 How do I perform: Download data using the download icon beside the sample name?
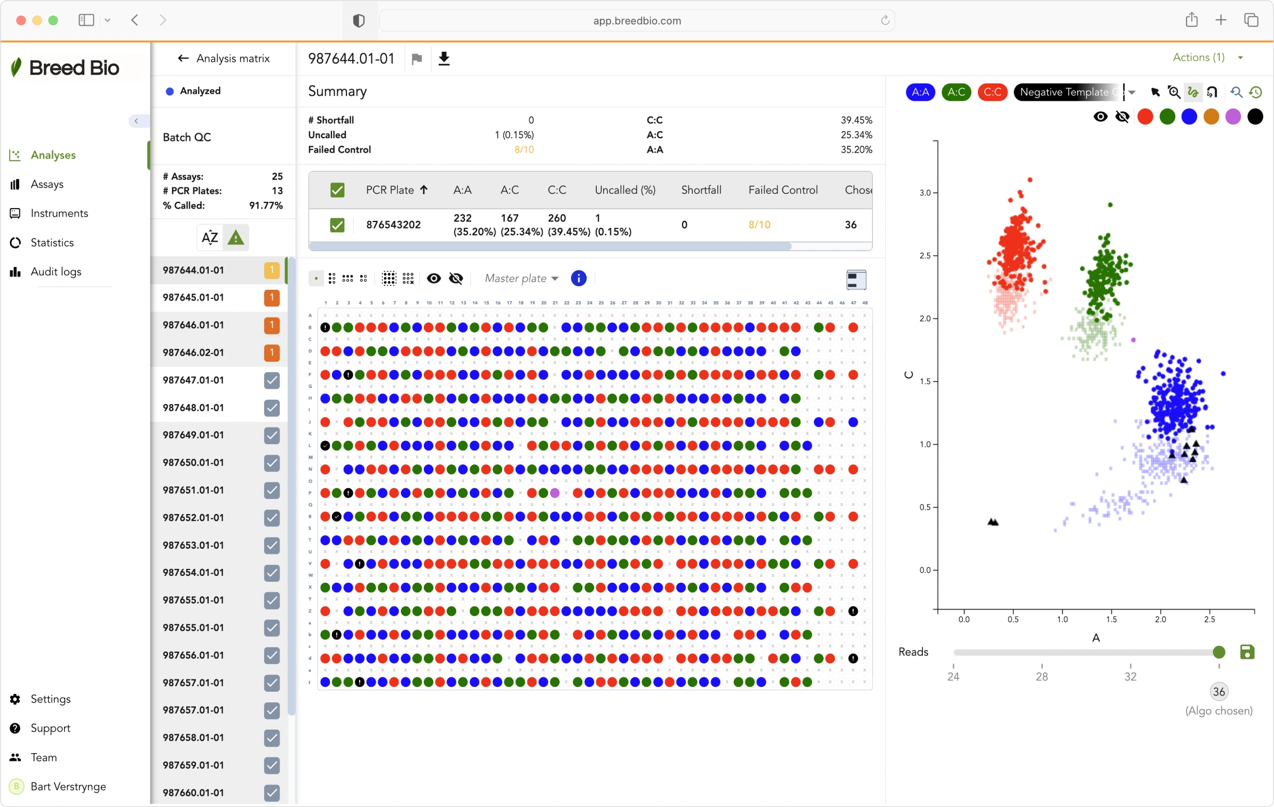click(444, 59)
